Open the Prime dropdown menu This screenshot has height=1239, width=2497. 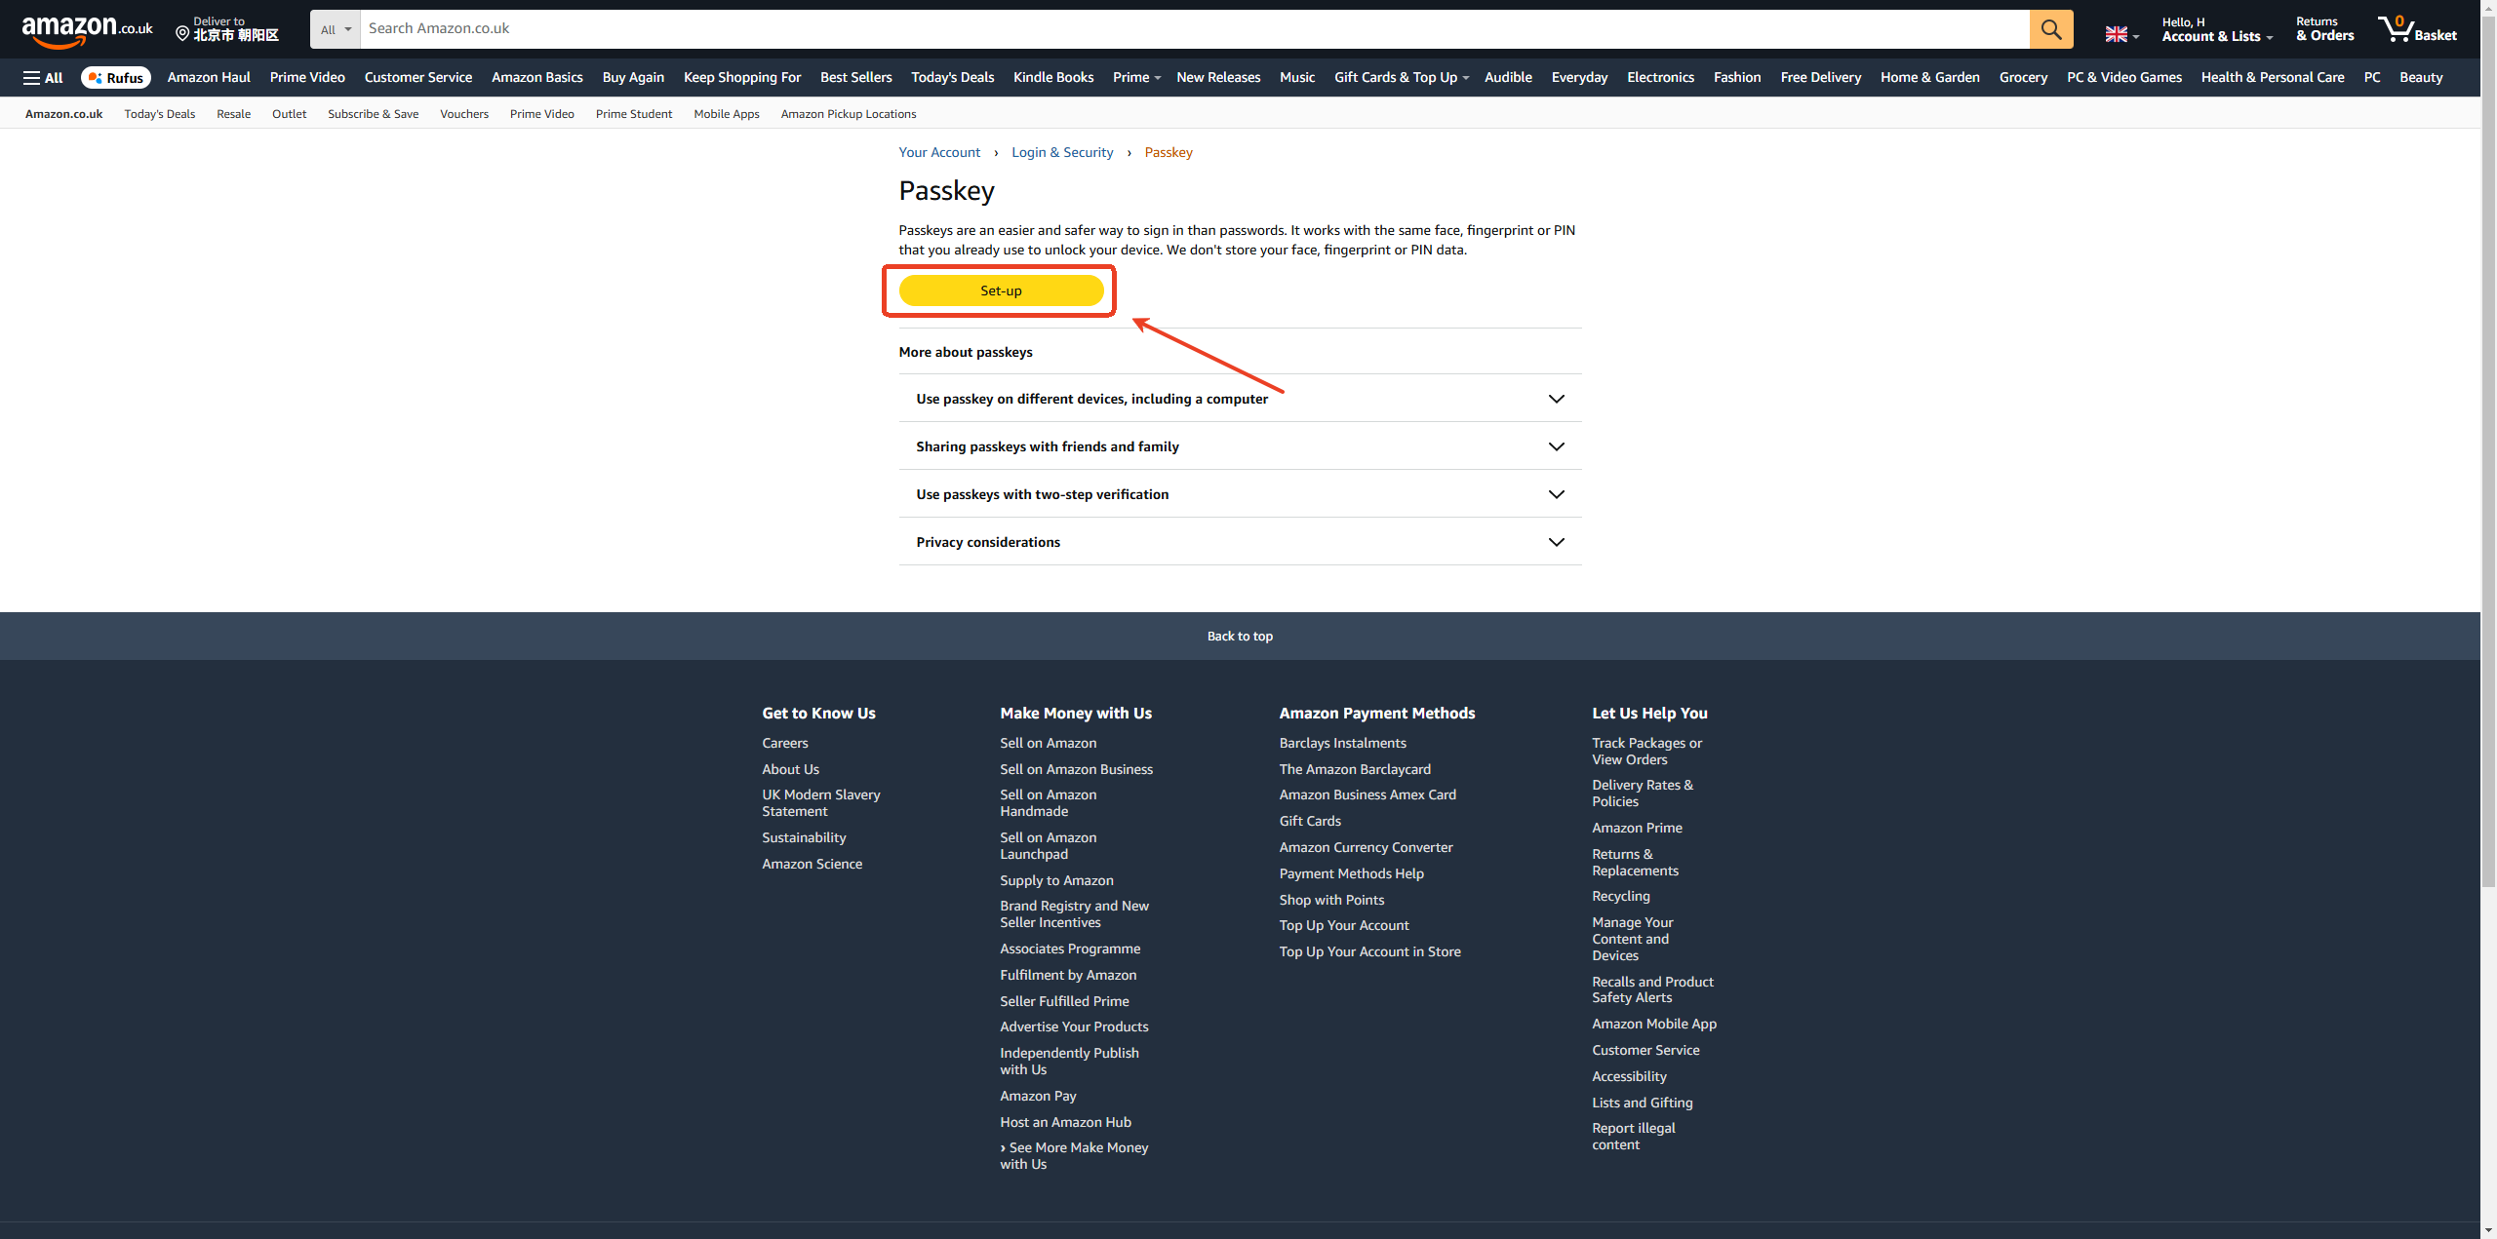point(1136,78)
